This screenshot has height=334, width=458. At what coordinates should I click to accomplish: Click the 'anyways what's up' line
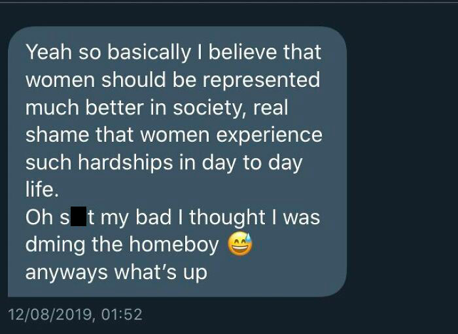point(116,273)
